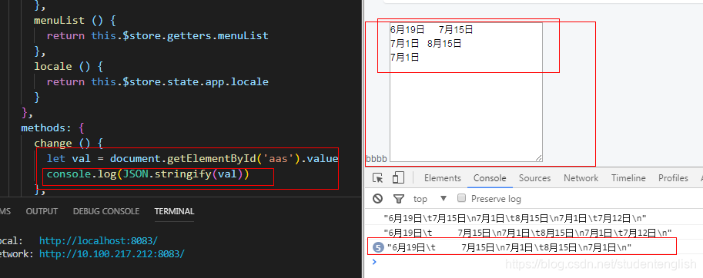Click the 'methods: {' code line
The height and width of the screenshot is (278, 703).
[52, 127]
